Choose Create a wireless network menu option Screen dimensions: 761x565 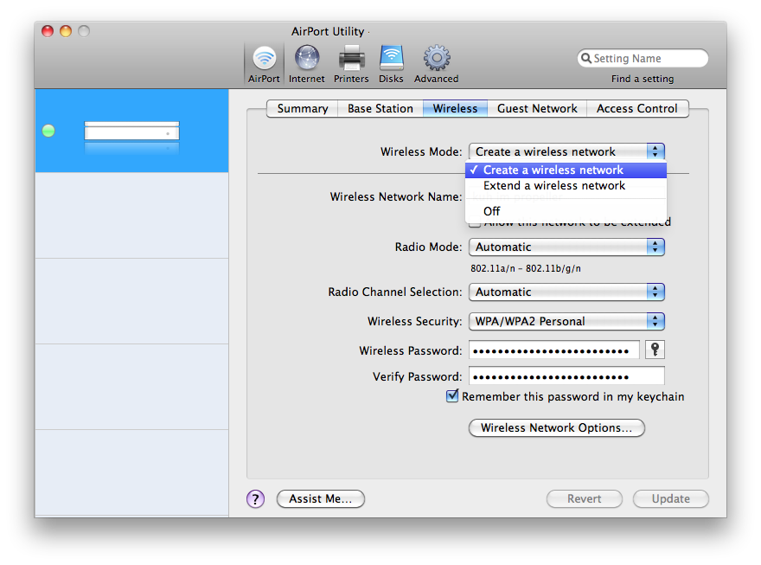point(566,170)
